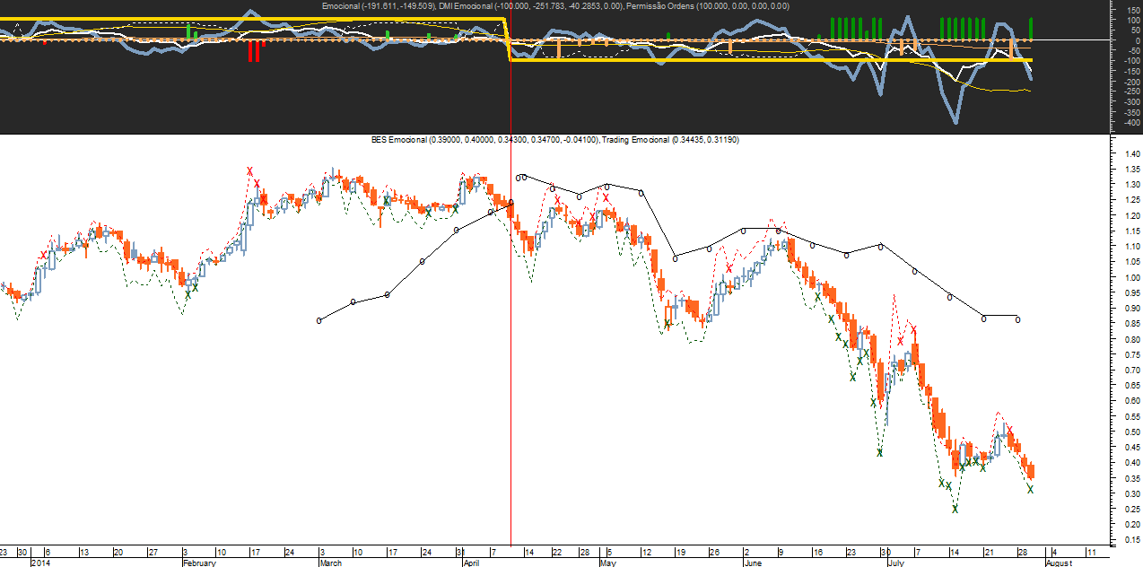This screenshot has height=567, width=1143.
Task: Click the 11 date label in August
Action: 1089,552
